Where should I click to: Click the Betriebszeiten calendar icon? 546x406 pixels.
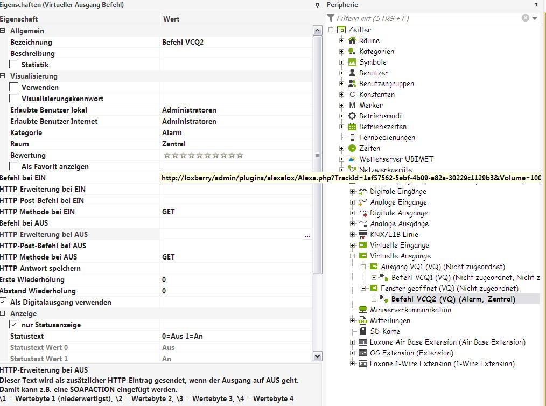352,127
